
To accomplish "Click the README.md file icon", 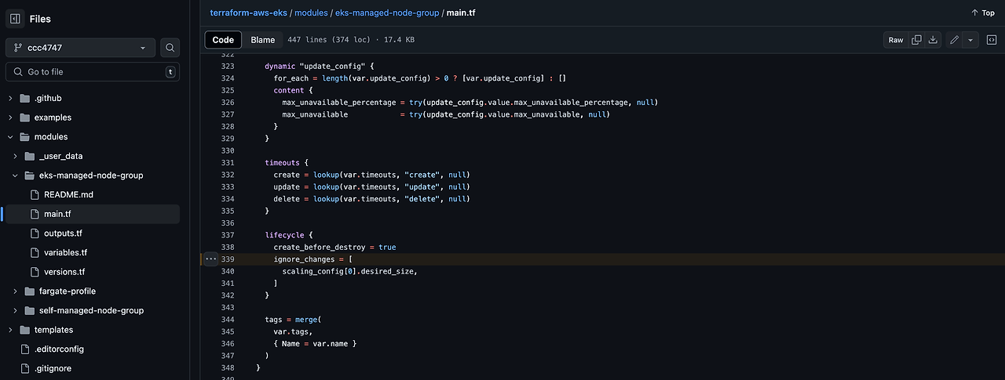I will tap(34, 194).
